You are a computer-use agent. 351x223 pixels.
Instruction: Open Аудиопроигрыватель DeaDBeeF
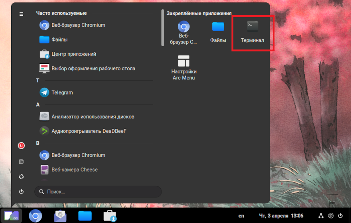89,131
